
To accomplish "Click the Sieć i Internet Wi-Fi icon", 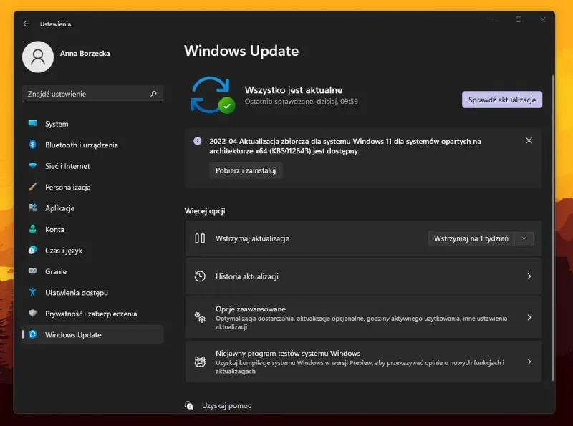I will click(x=32, y=166).
